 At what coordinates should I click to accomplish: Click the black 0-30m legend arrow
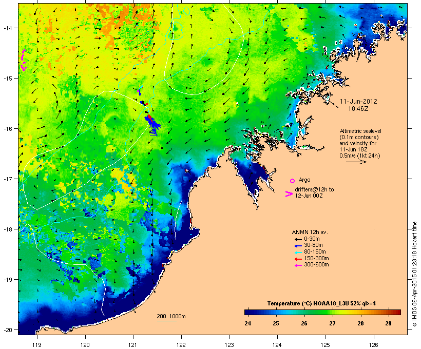pos(298,239)
